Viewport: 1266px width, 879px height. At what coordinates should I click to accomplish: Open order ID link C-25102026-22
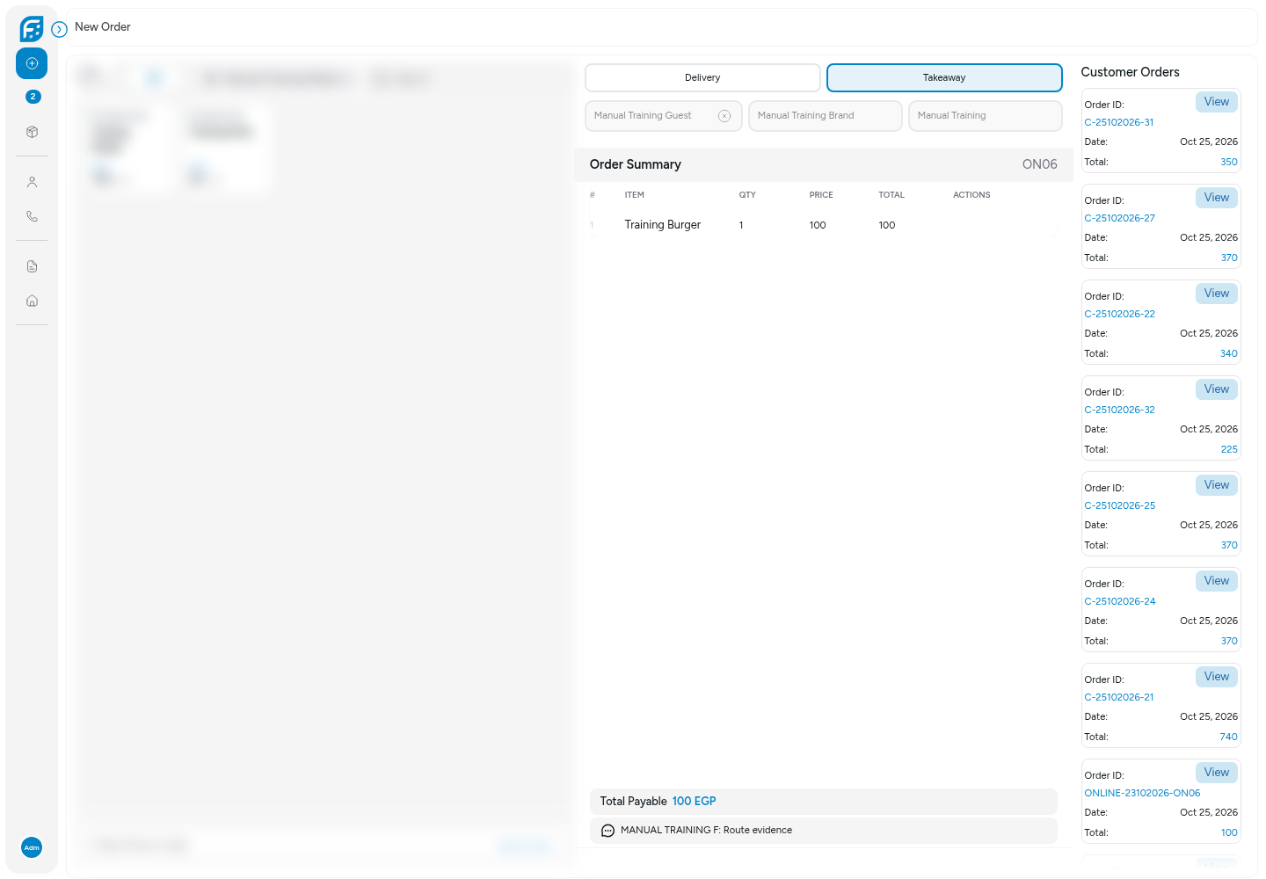[x=1120, y=315]
